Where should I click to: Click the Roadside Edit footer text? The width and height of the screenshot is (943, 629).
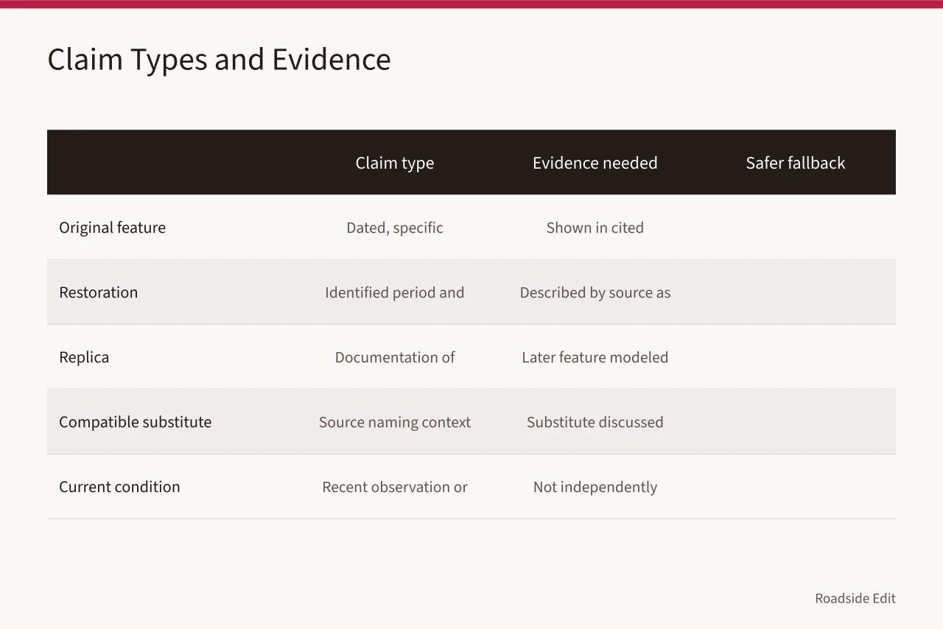855,598
